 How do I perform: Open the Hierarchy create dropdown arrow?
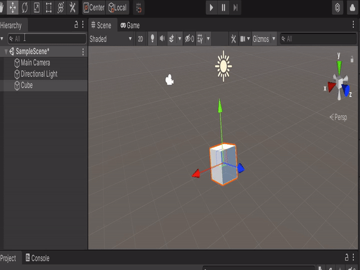pos(2,39)
